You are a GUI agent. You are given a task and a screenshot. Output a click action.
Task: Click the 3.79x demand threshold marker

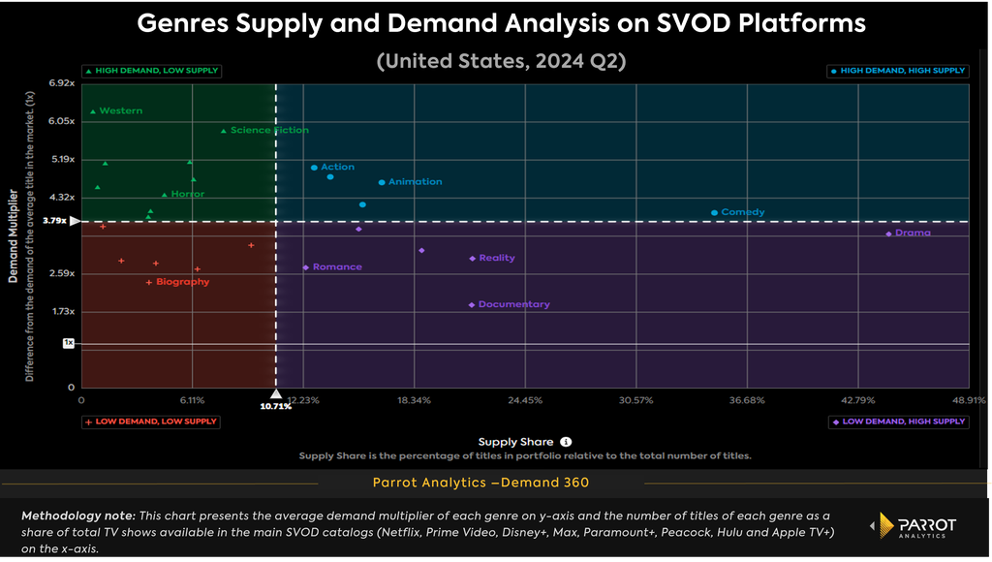coord(76,221)
